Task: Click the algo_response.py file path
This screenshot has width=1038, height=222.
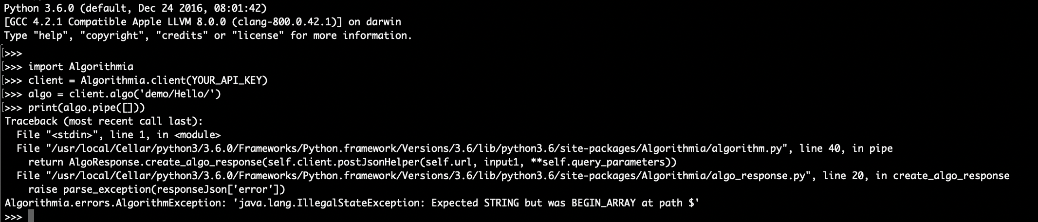Action: 427,176
